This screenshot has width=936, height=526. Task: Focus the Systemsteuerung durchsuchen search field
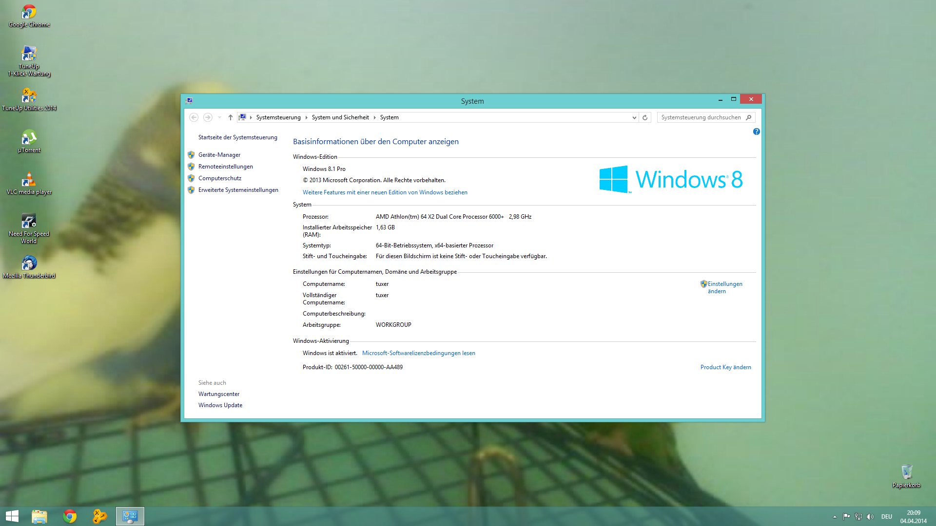point(701,117)
